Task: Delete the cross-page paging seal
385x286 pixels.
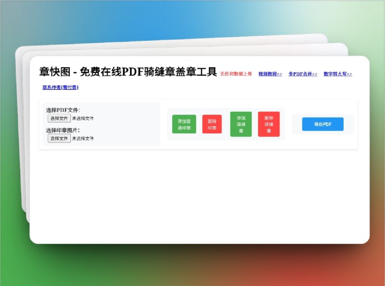Action: click(269, 124)
